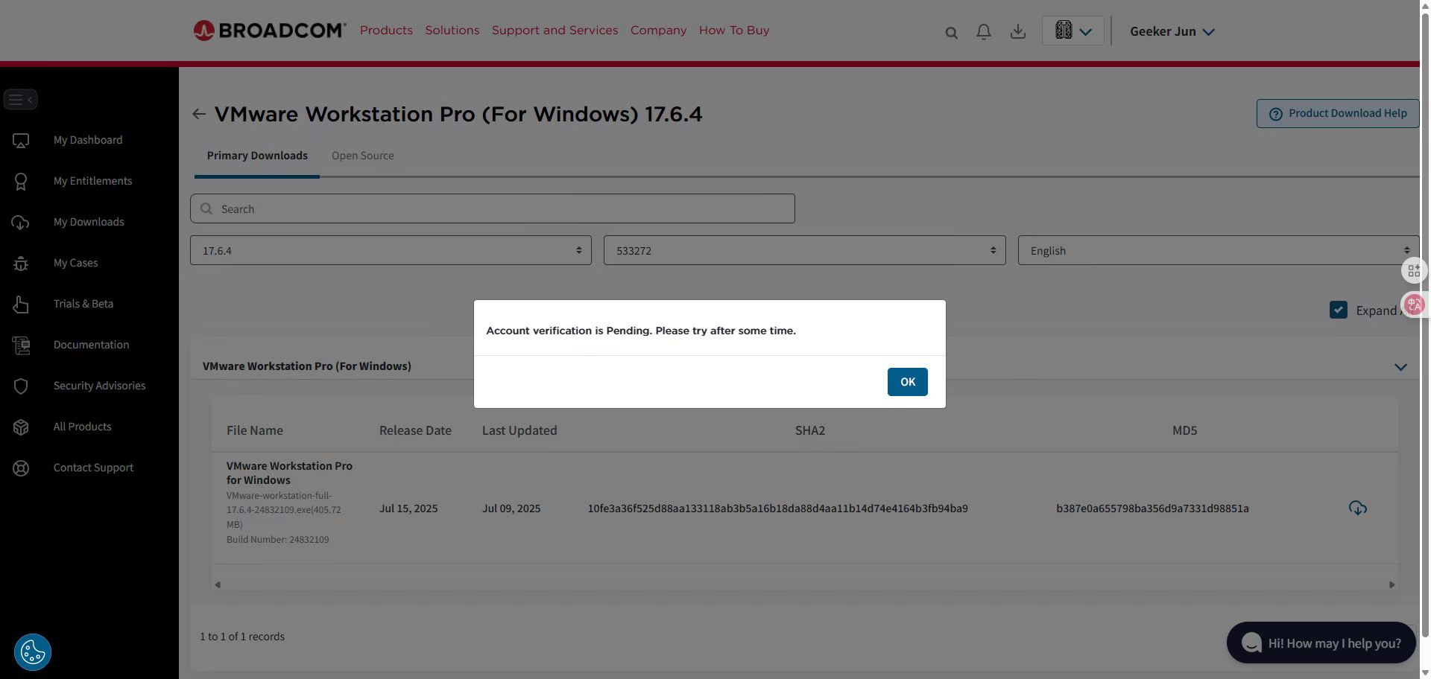This screenshot has height=679, width=1431.
Task: Select the SHA2 hash value
Action: coord(777,509)
